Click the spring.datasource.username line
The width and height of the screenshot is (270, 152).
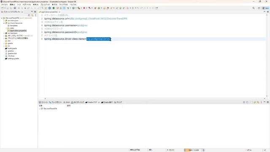[x=66, y=25]
